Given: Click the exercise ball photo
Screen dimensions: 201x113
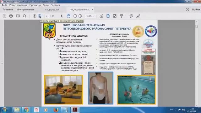Looking at the screenshot, I should [63, 89].
